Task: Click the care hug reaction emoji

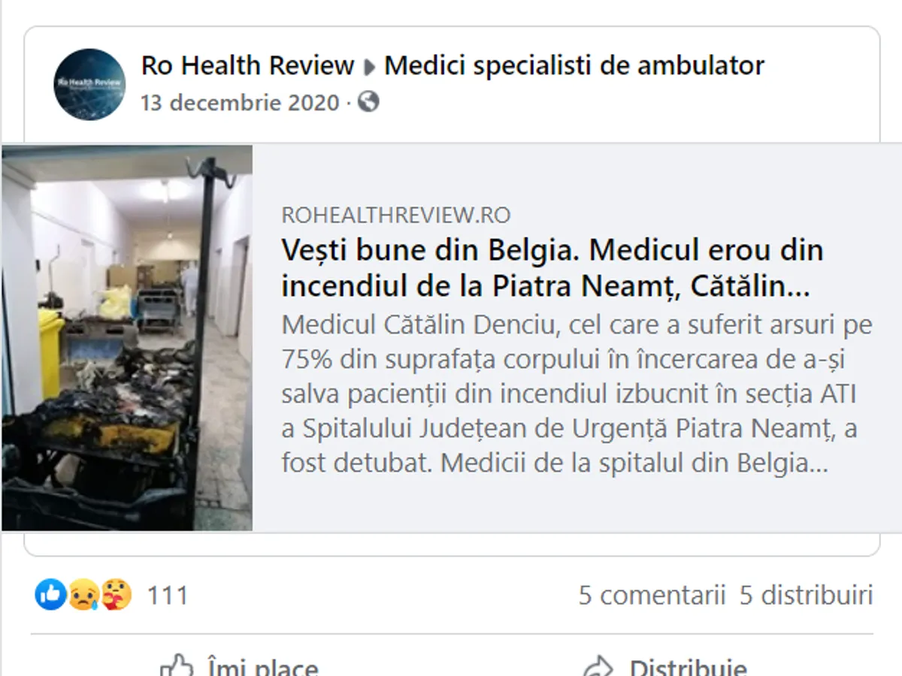Action: pos(116,595)
